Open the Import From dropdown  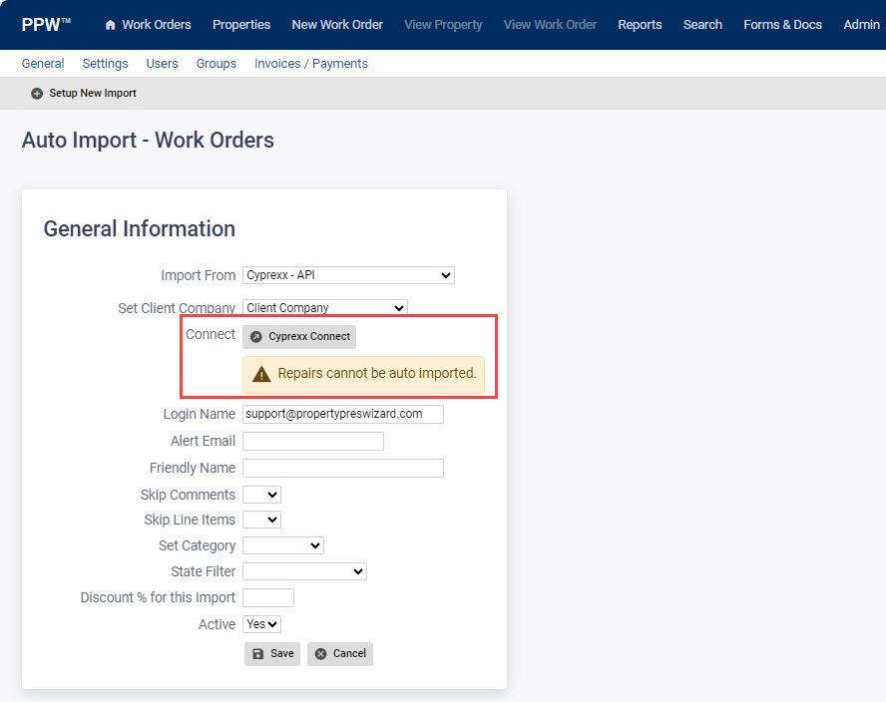click(347, 275)
